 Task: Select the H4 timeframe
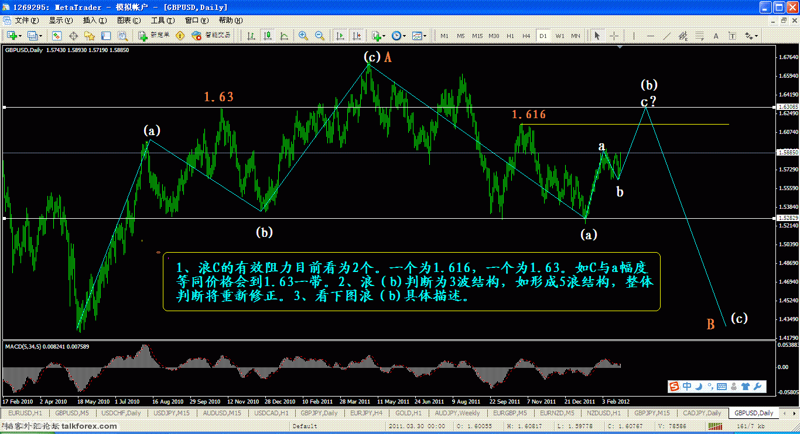click(x=527, y=36)
